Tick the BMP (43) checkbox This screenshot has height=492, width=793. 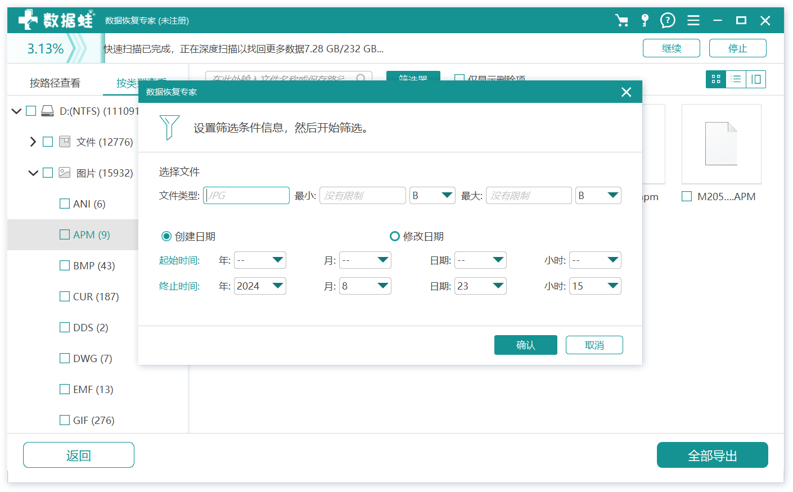click(65, 265)
